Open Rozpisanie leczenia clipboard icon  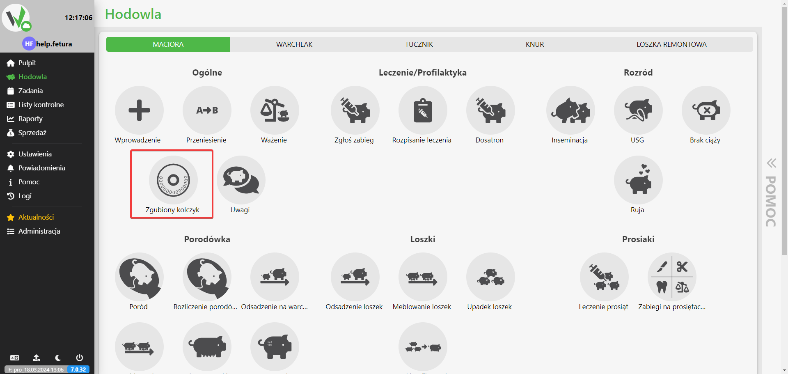422,110
